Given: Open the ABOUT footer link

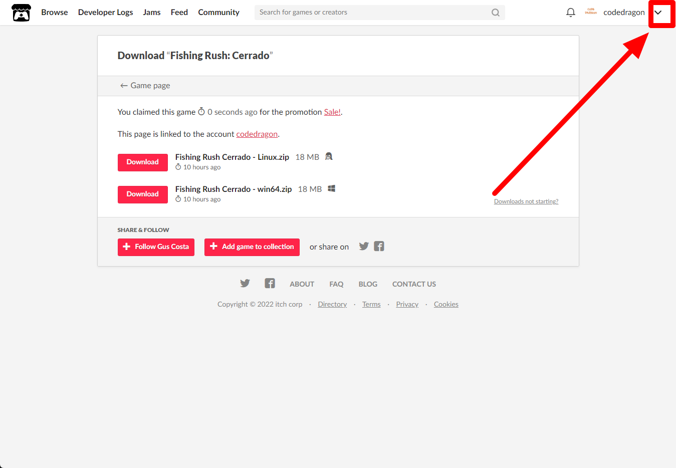Looking at the screenshot, I should click(x=302, y=284).
